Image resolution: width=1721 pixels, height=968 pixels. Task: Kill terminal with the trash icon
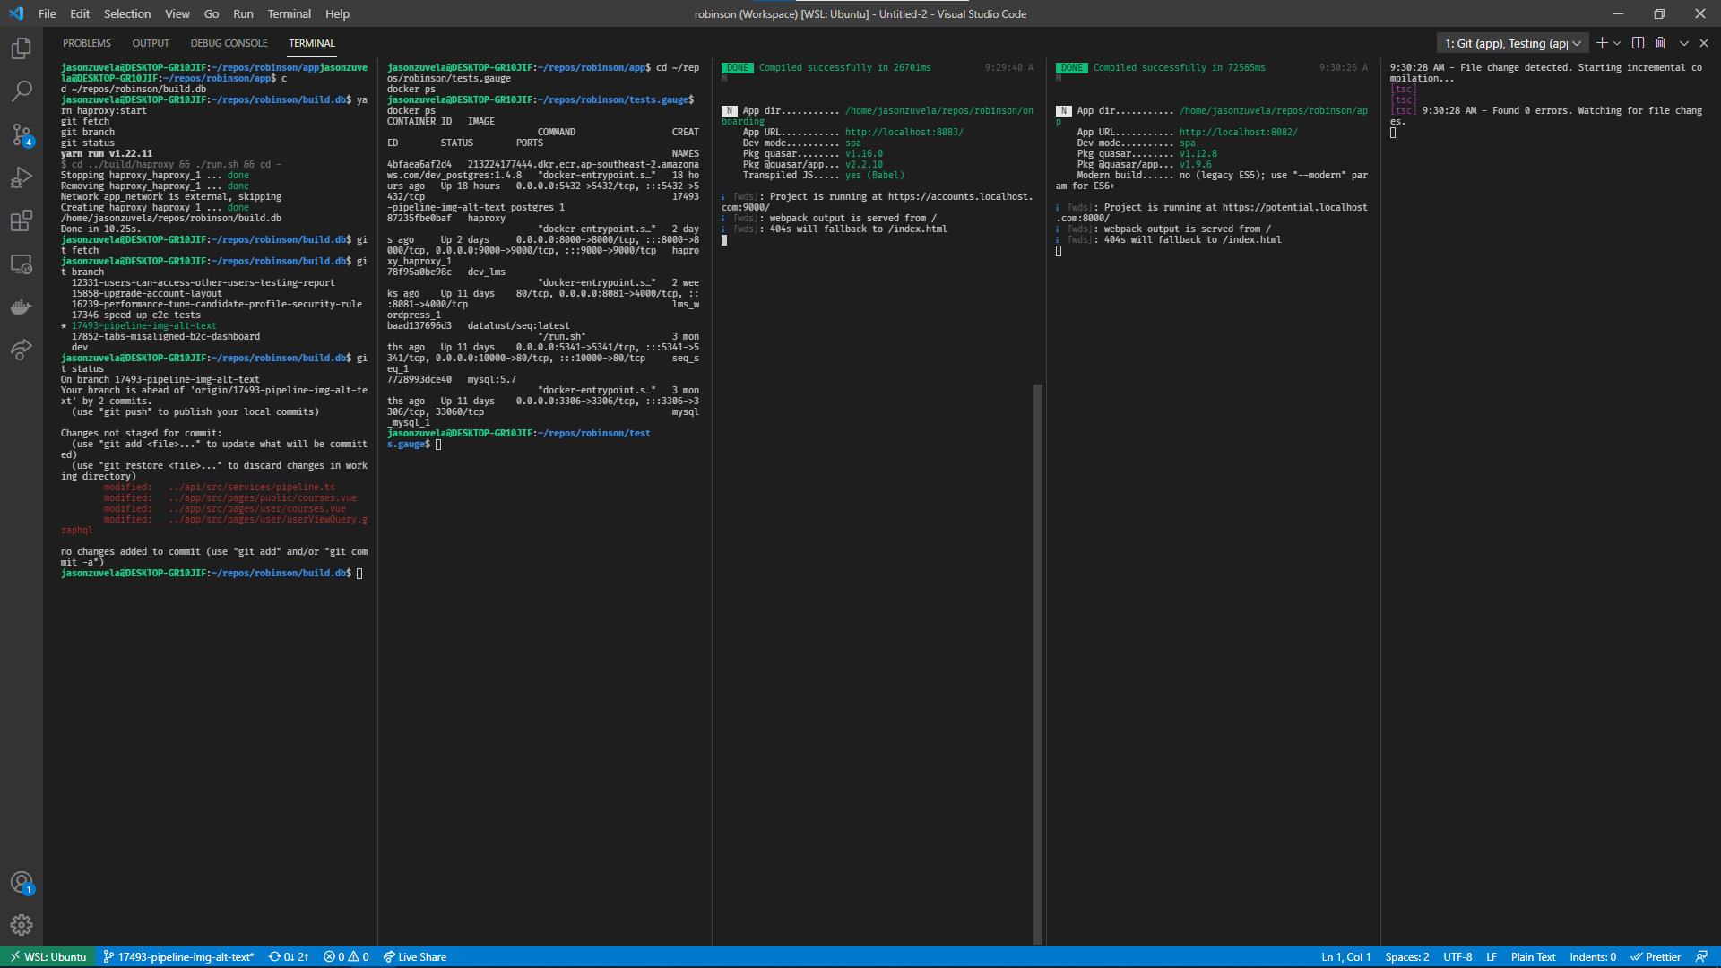(x=1660, y=43)
